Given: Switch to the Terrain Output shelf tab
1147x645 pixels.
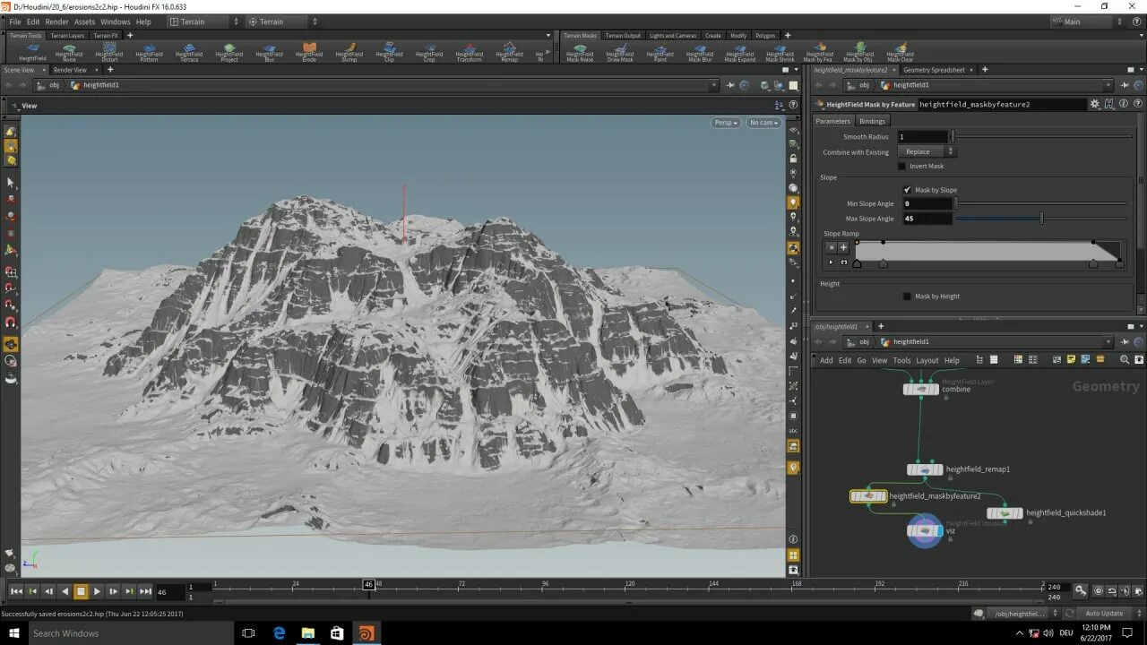Looking at the screenshot, I should (623, 36).
